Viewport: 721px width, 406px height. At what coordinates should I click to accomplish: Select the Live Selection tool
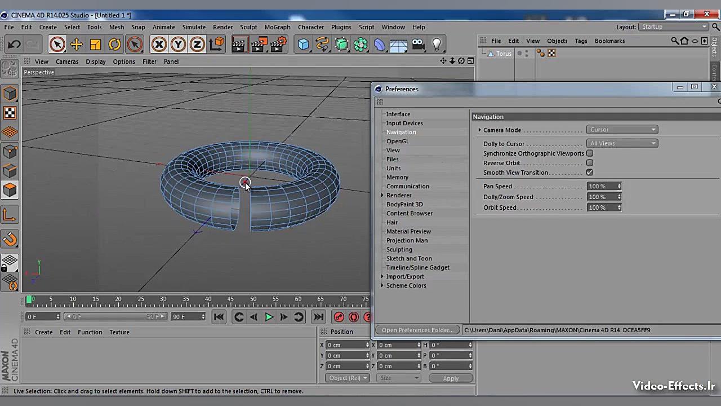coord(57,45)
